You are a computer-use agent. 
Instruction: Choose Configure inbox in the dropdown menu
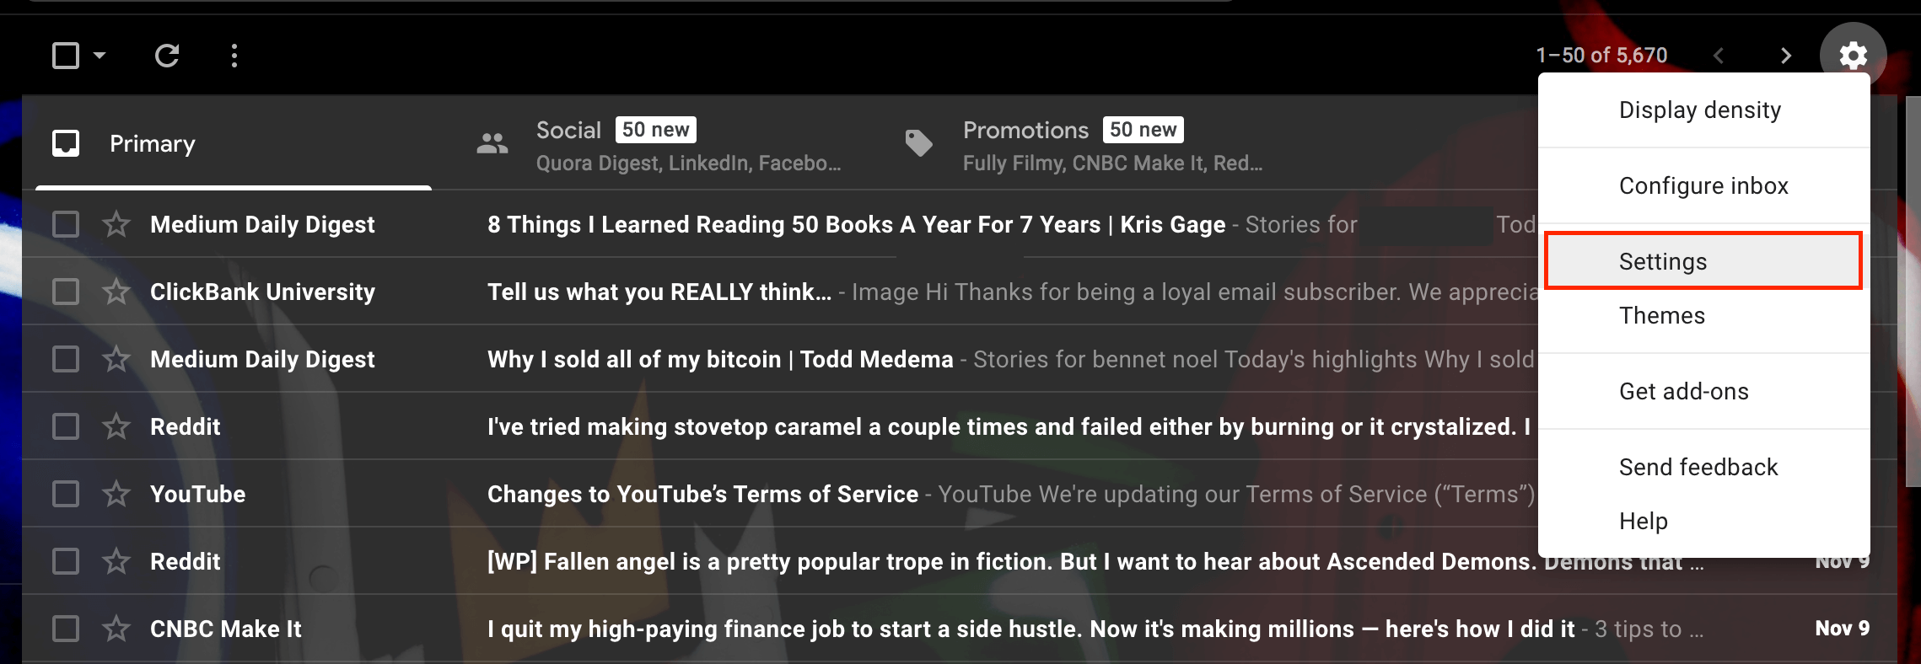coord(1703,186)
